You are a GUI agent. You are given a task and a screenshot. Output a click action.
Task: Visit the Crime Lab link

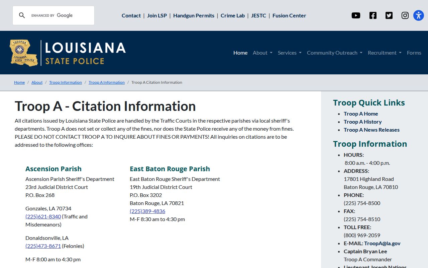click(233, 15)
